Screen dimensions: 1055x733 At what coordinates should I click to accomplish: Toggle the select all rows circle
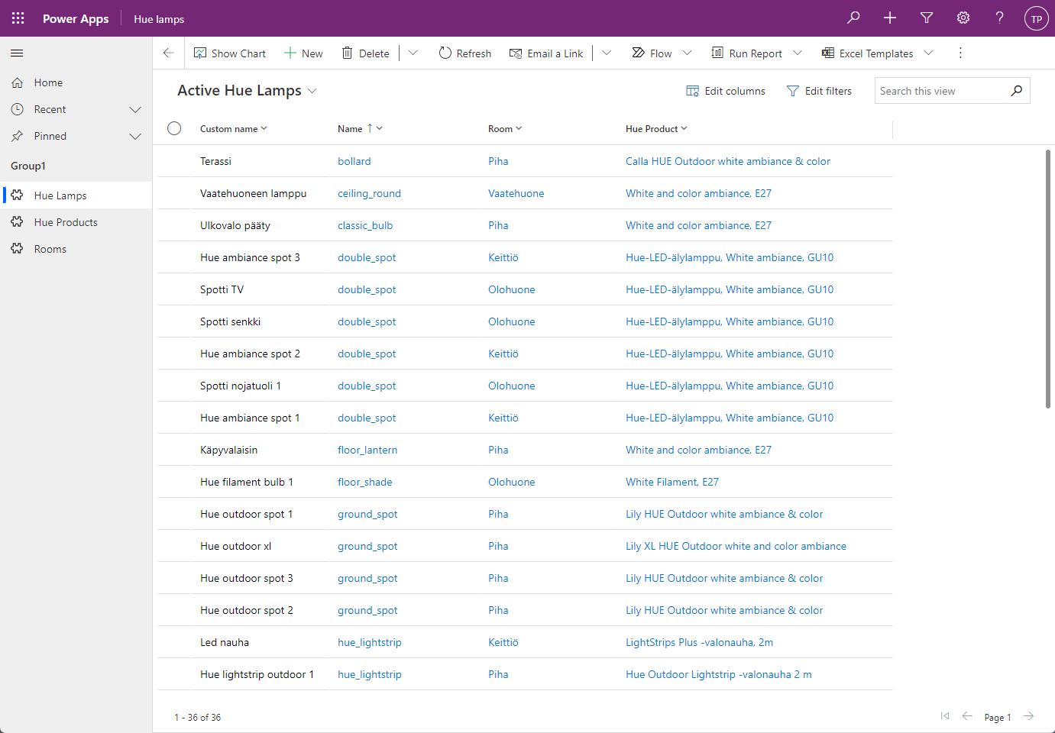pyautogui.click(x=174, y=128)
